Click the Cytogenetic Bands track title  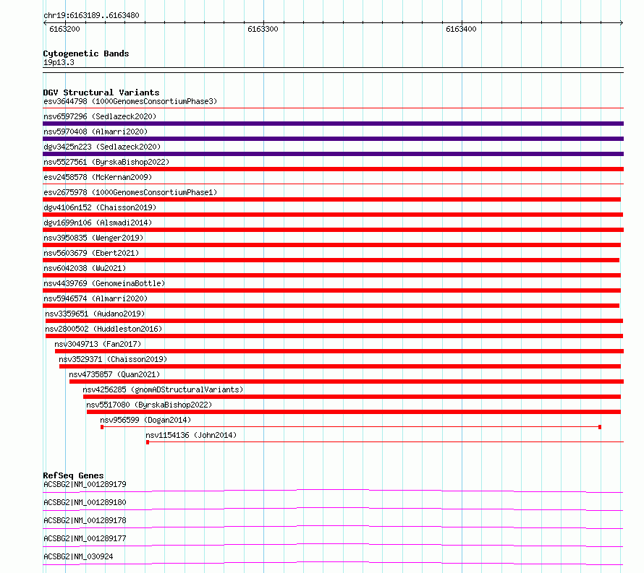[86, 53]
